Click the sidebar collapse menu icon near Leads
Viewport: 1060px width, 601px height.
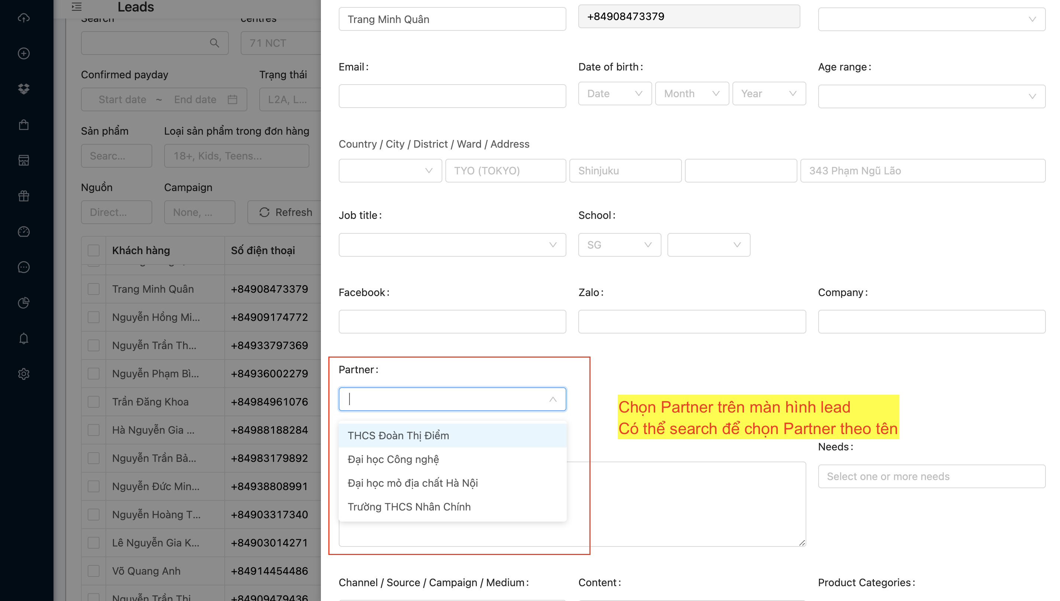pyautogui.click(x=77, y=7)
